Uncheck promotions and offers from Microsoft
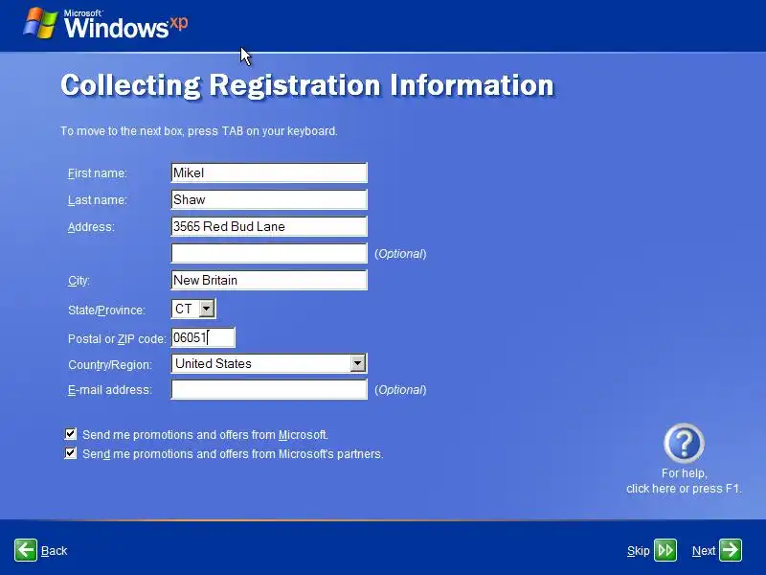This screenshot has height=575, width=766. pos(70,434)
